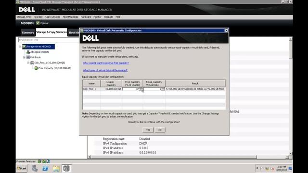The width and height of the screenshot is (308, 173).
Task: Click the Equal-Capacity Virtual Disks input field
Action: (x=153, y=89)
